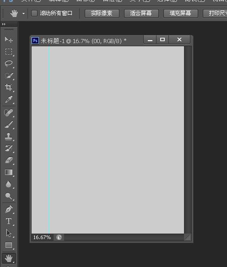The width and height of the screenshot is (227, 267).
Task: Click the 16.67% zoom level field
Action: click(x=42, y=237)
